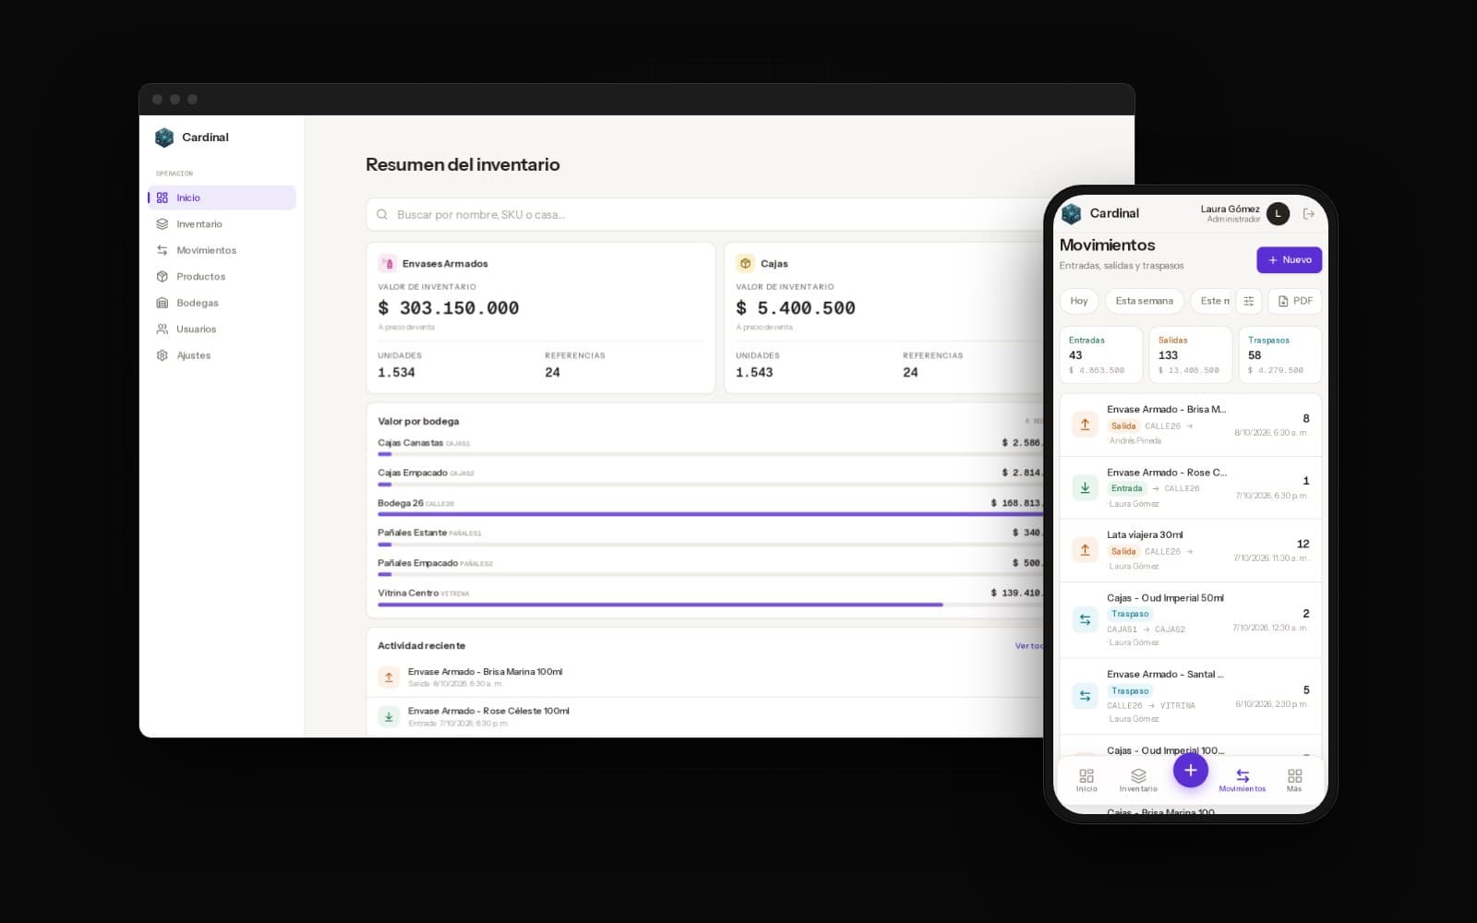Open the Envase Armado - Santal movement

click(x=1191, y=697)
